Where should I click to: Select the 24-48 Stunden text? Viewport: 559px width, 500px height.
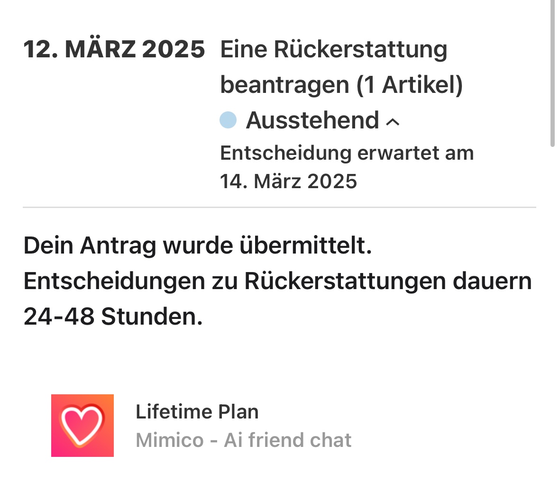[x=113, y=316]
